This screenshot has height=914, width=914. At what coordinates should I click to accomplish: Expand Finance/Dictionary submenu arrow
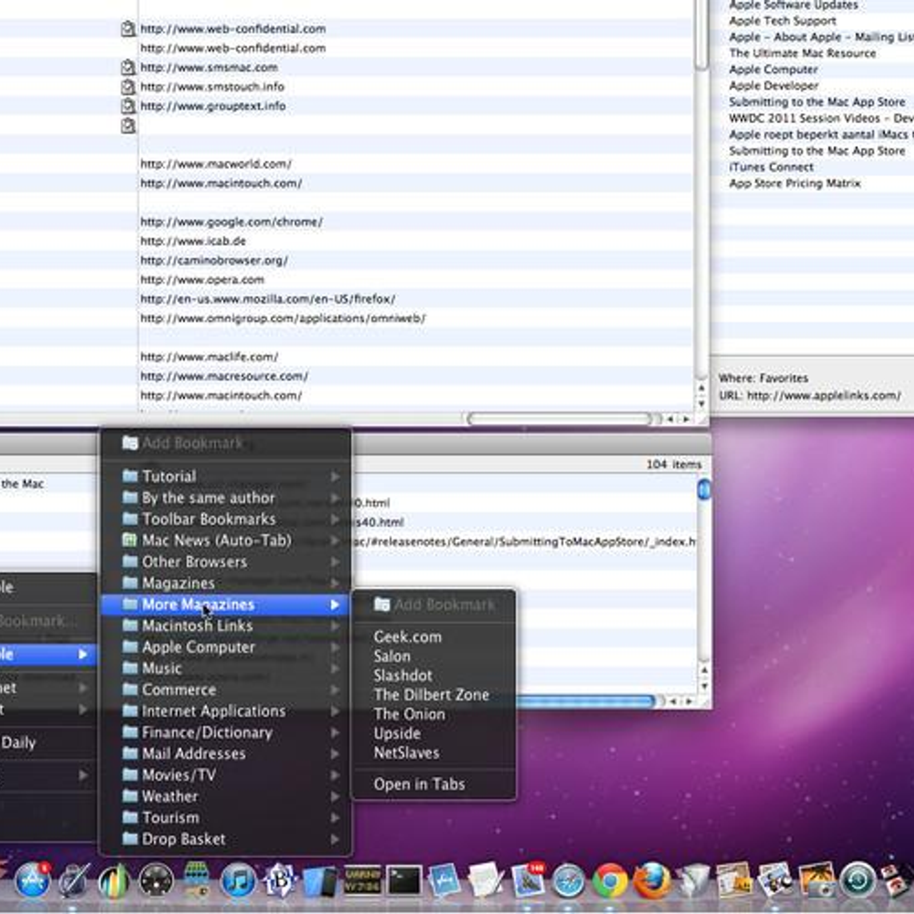click(x=335, y=733)
